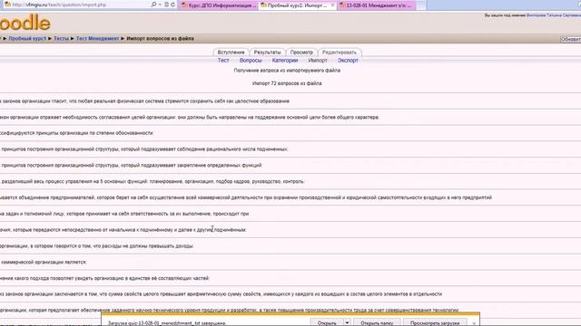The width and height of the screenshot is (581, 326).
Task: Click question 'коммерческой организации является'
Action: click(x=44, y=262)
